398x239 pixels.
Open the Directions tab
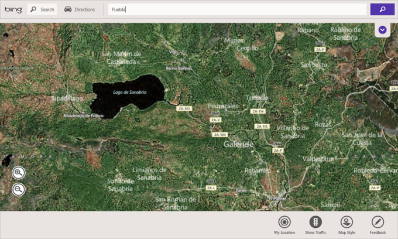tap(80, 9)
